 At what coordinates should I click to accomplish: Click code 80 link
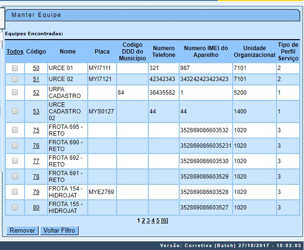click(36, 208)
